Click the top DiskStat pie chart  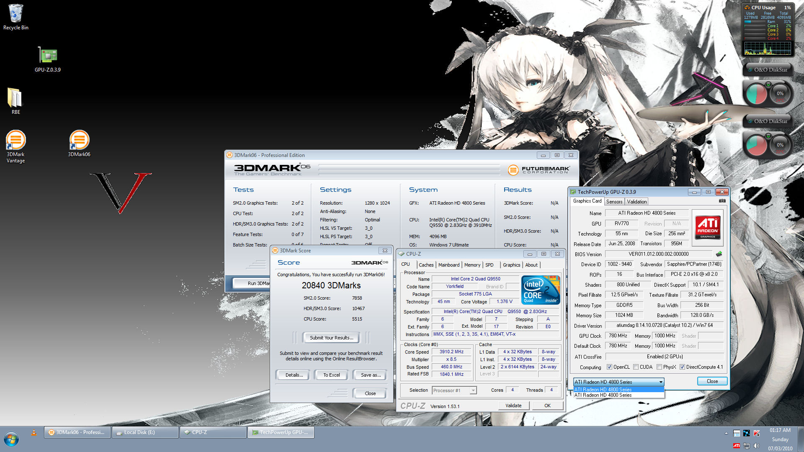(x=757, y=94)
